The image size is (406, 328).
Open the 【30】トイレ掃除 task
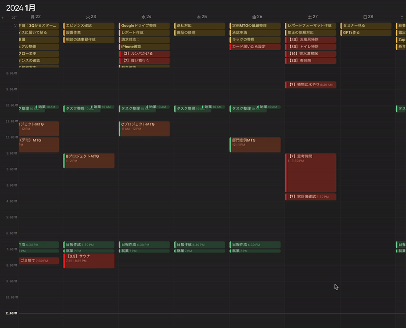tap(311, 47)
